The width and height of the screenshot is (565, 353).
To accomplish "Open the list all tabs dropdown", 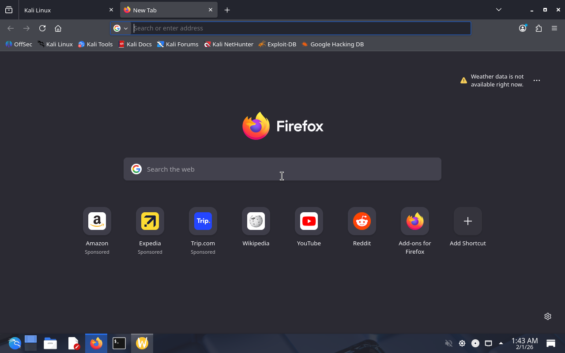I will [x=498, y=10].
